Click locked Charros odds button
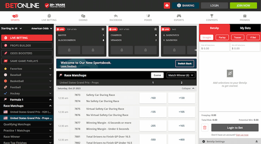The height and width of the screenshot is (144, 261). 122,50
